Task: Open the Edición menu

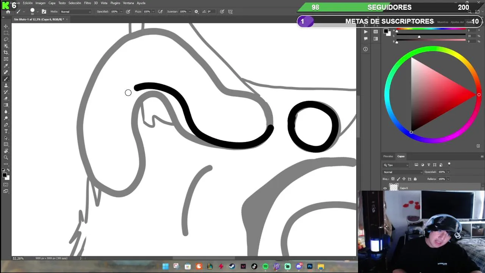Action: [28, 3]
